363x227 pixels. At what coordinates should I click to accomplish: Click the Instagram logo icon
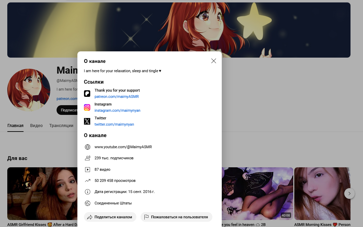coord(87,108)
